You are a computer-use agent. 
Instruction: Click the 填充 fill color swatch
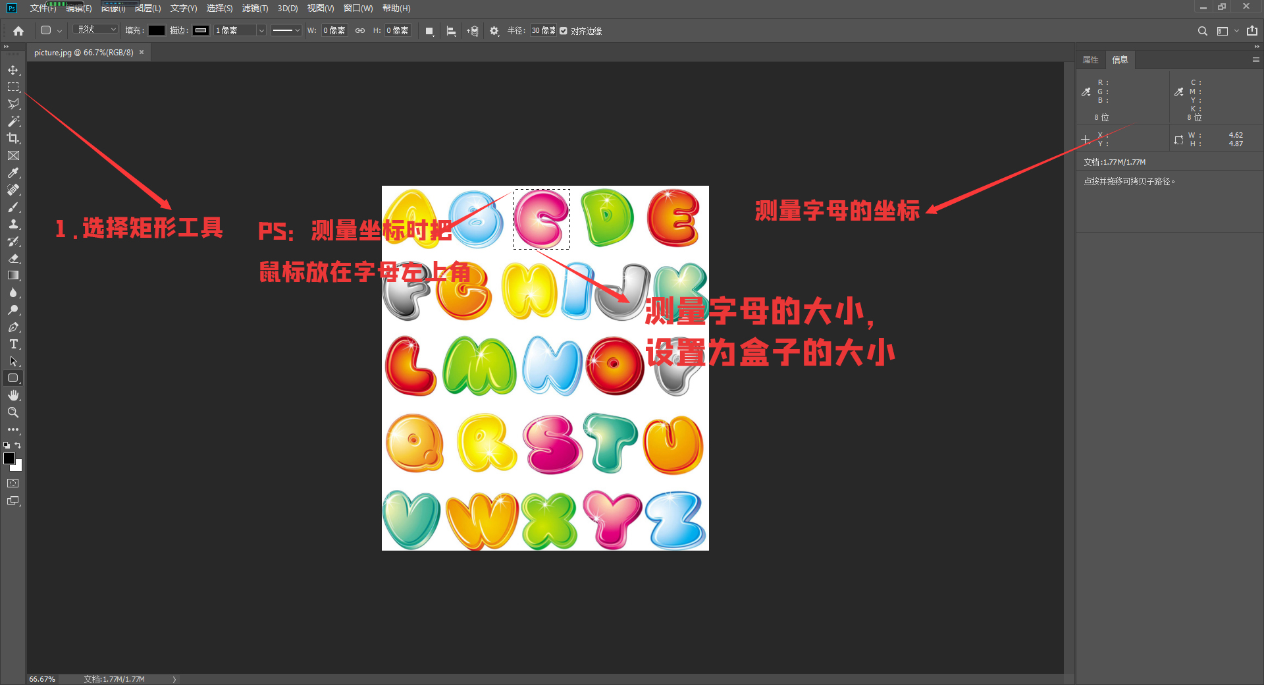click(x=156, y=30)
